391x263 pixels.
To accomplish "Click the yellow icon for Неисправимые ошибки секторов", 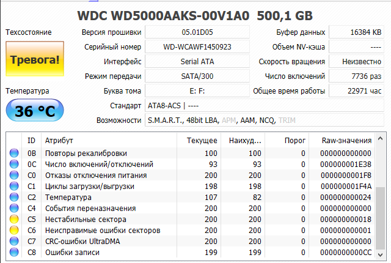I will [x=15, y=231].
